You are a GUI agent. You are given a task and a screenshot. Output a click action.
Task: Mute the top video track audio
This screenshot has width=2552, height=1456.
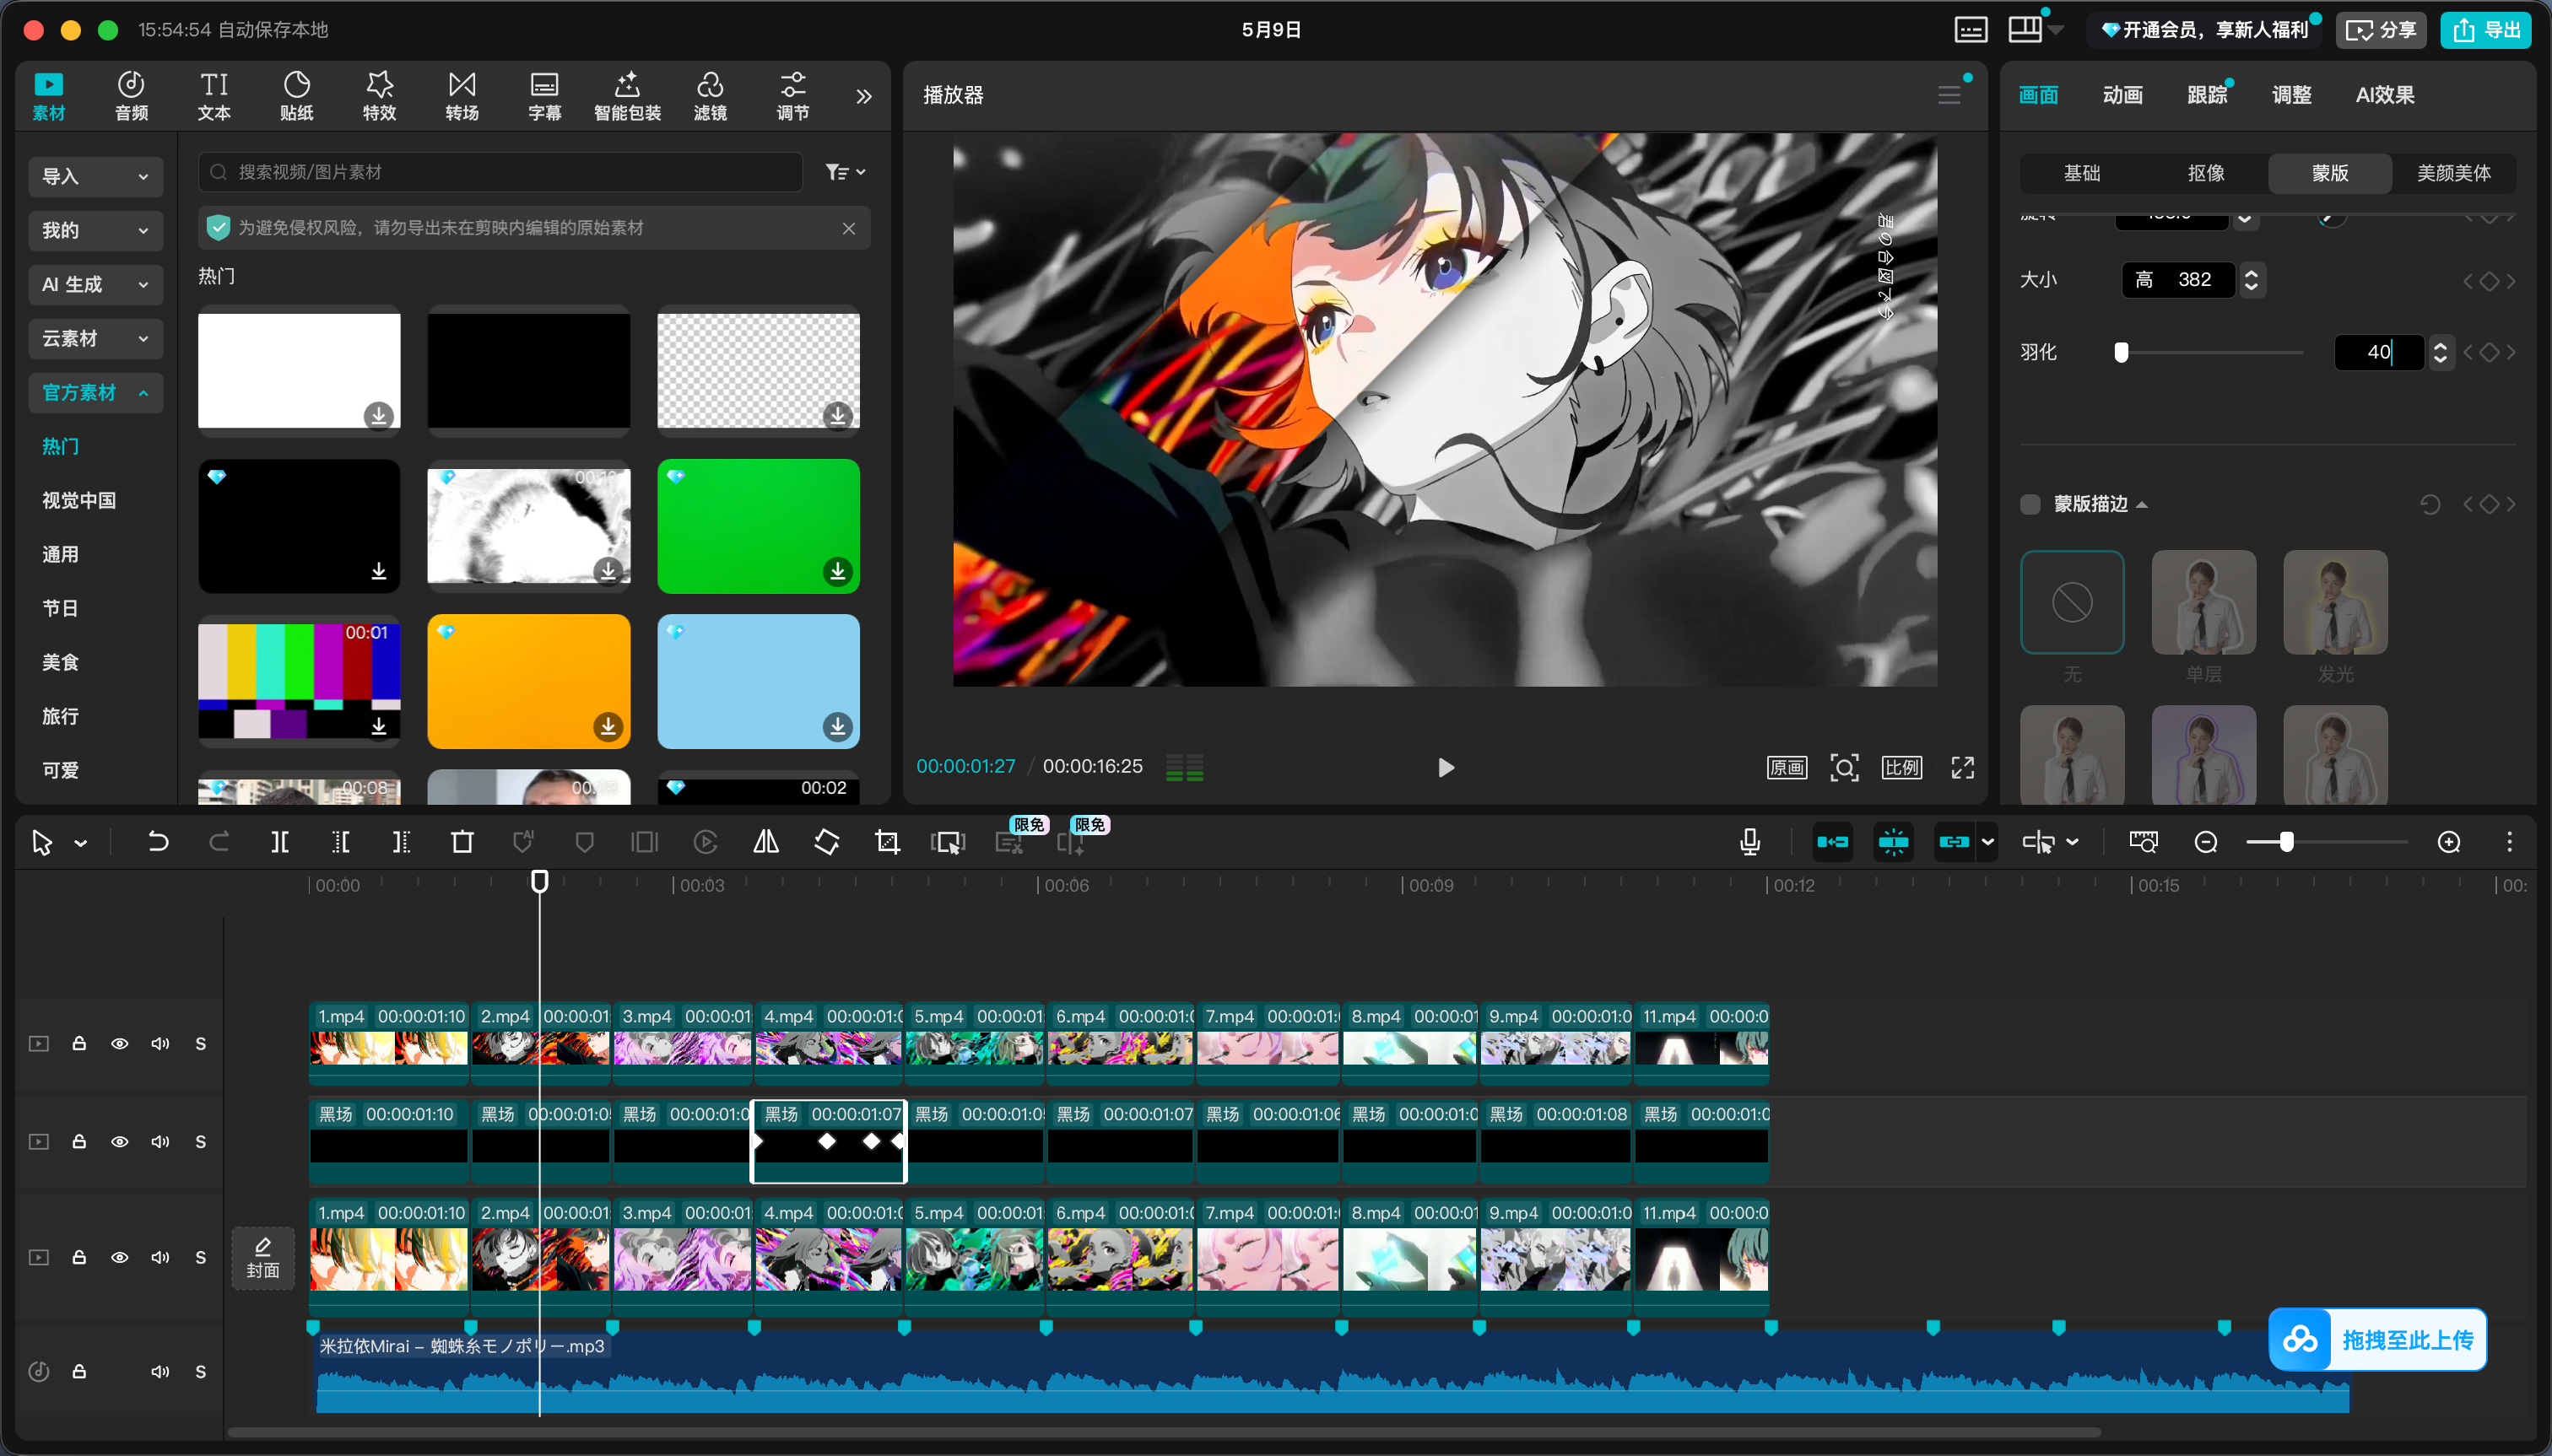pyautogui.click(x=160, y=1043)
